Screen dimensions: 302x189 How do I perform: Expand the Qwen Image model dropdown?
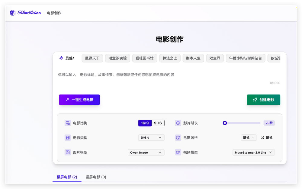pos(146,152)
